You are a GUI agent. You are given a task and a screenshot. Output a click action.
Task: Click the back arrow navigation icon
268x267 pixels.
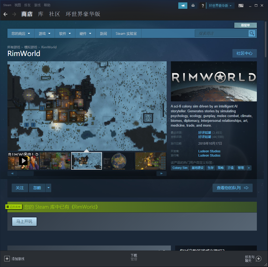(5, 14)
